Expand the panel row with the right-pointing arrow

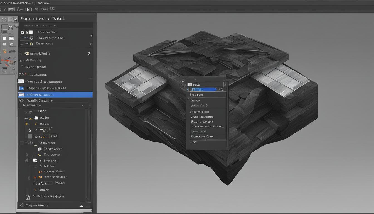click(x=89, y=53)
